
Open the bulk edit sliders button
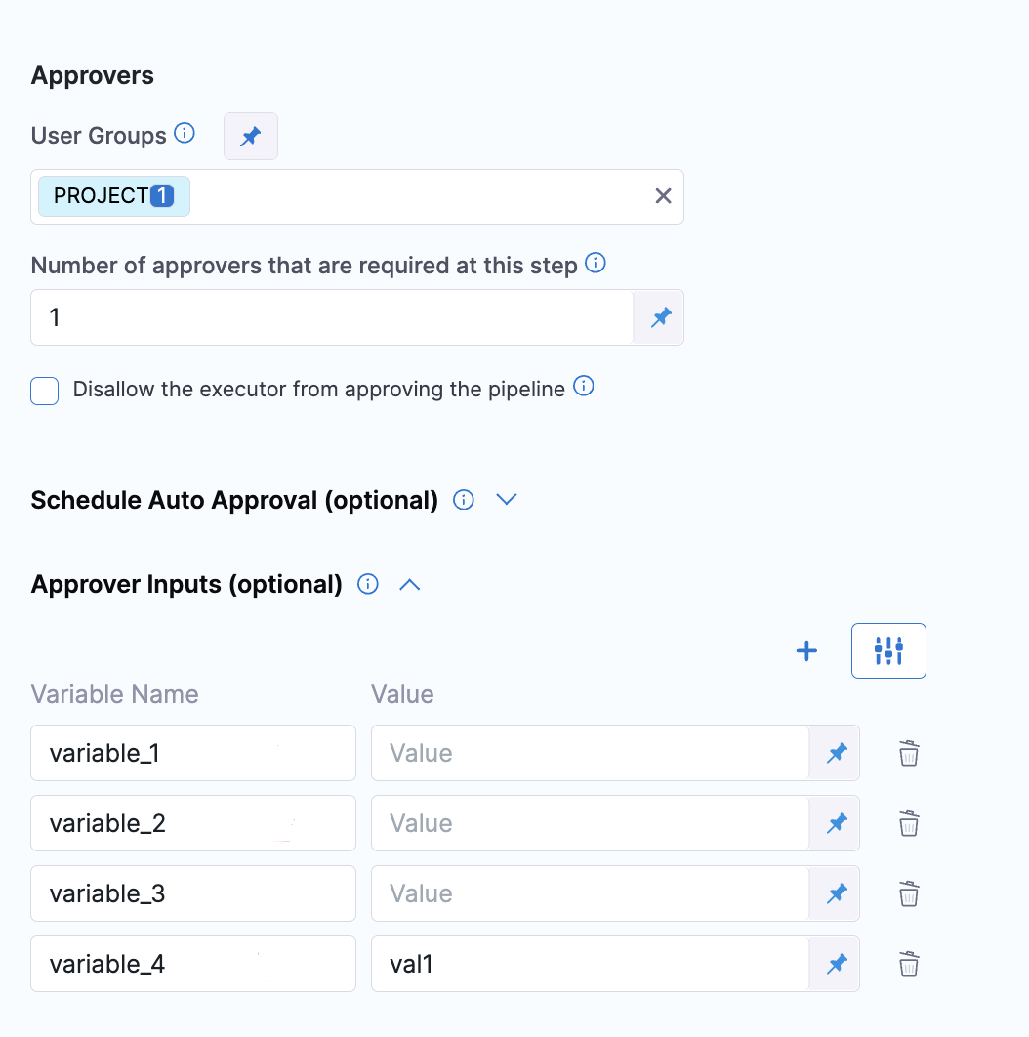point(888,650)
